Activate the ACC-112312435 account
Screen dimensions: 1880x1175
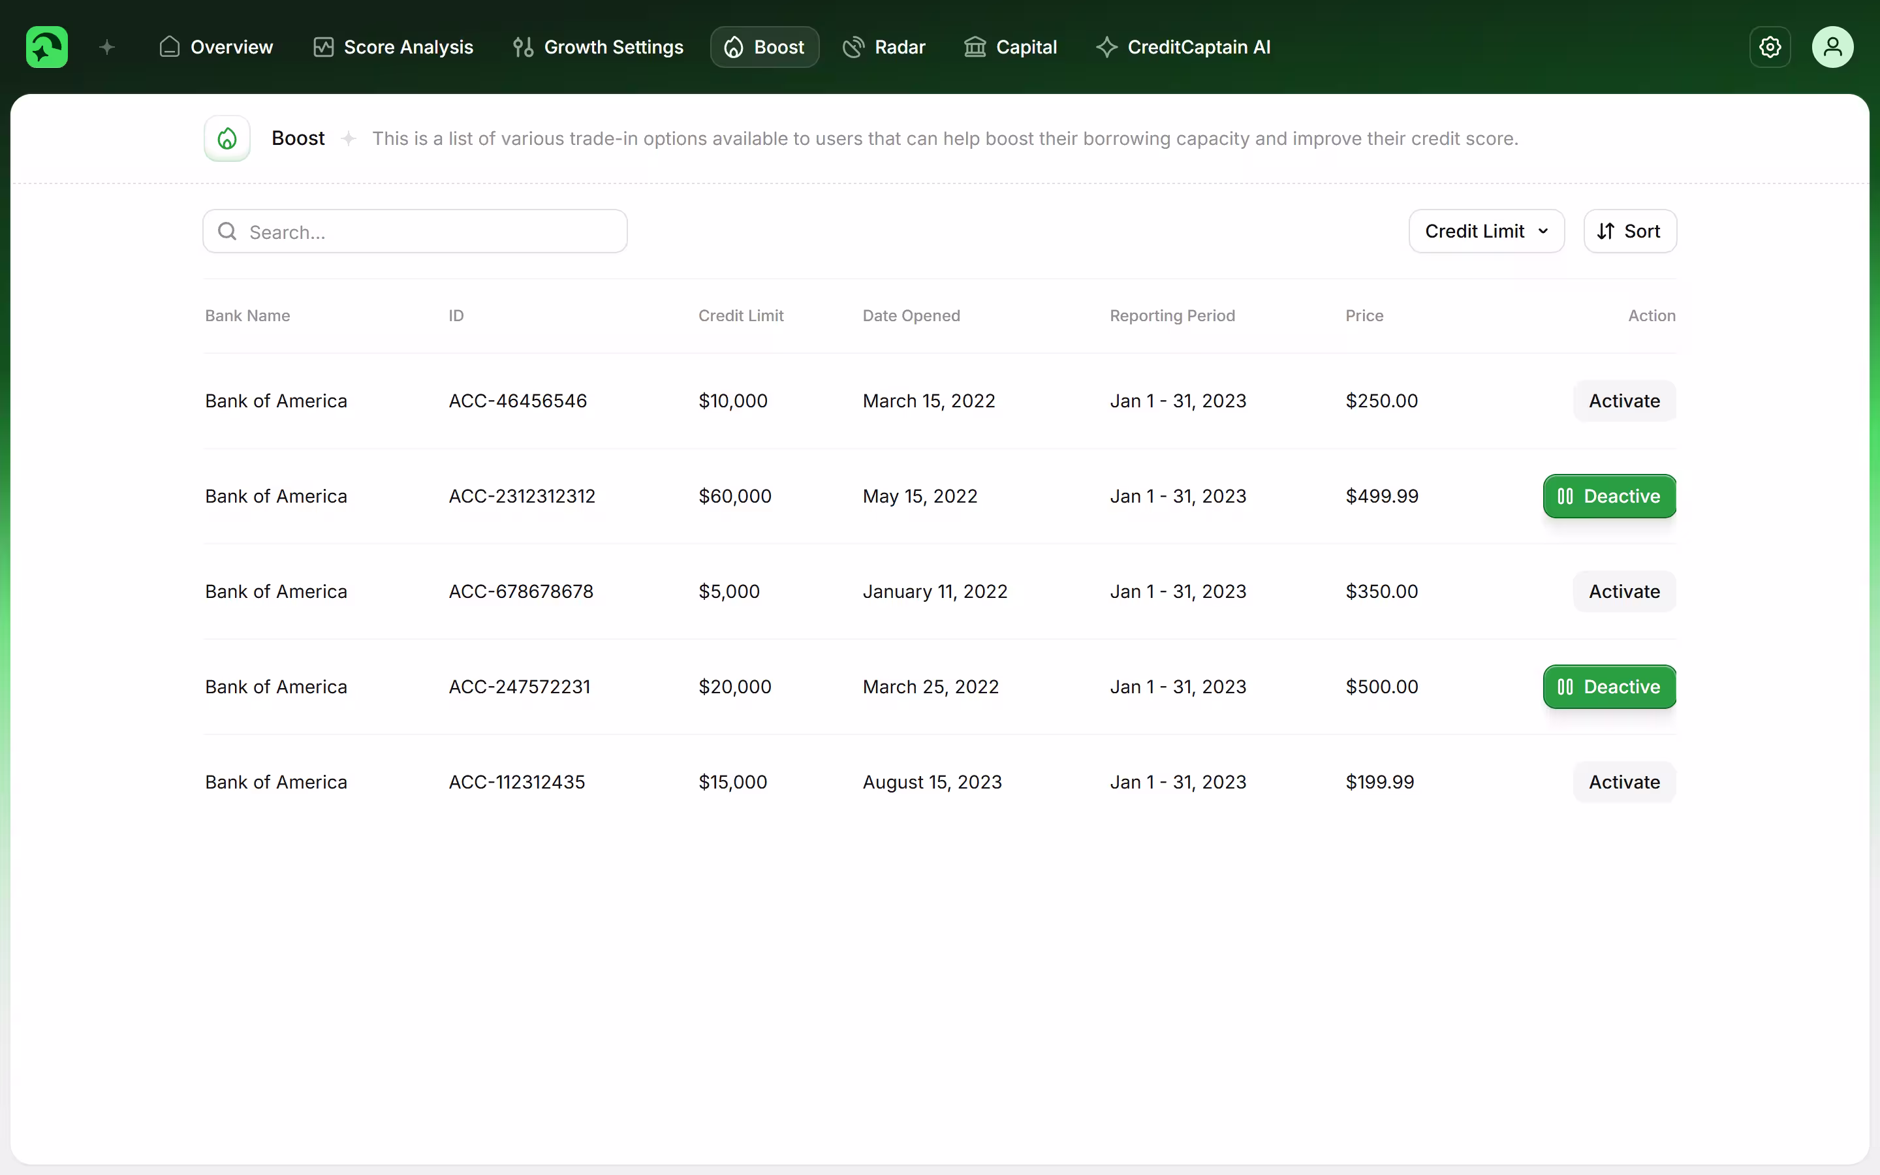[1624, 782]
